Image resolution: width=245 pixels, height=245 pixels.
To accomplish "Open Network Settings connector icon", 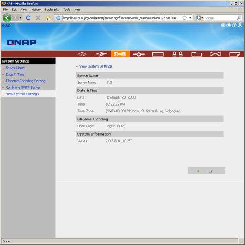I will 139,54.
